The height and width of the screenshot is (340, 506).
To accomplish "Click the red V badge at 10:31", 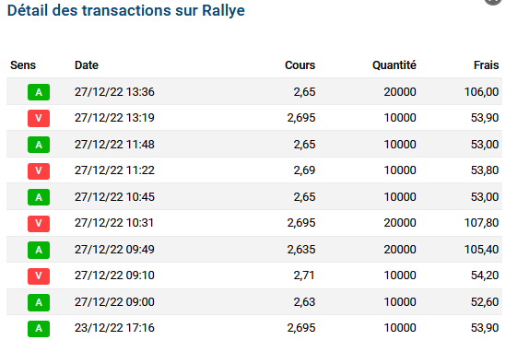I will (39, 223).
